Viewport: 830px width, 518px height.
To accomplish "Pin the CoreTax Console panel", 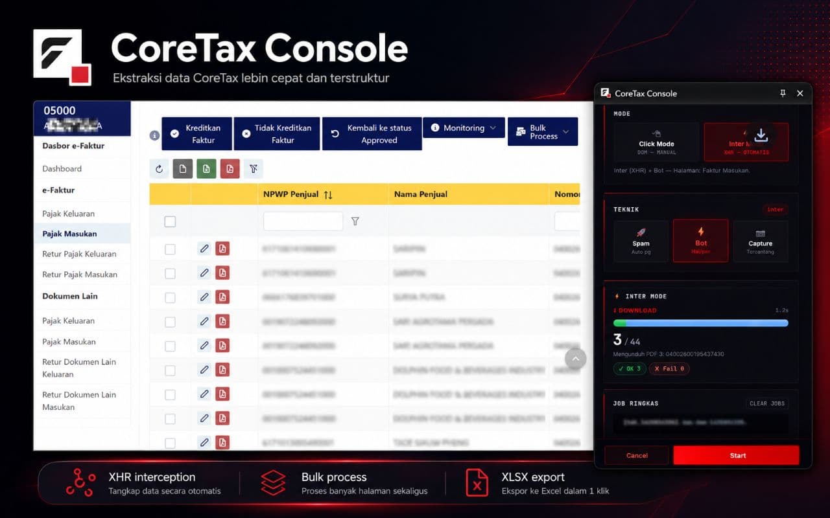I will (783, 93).
